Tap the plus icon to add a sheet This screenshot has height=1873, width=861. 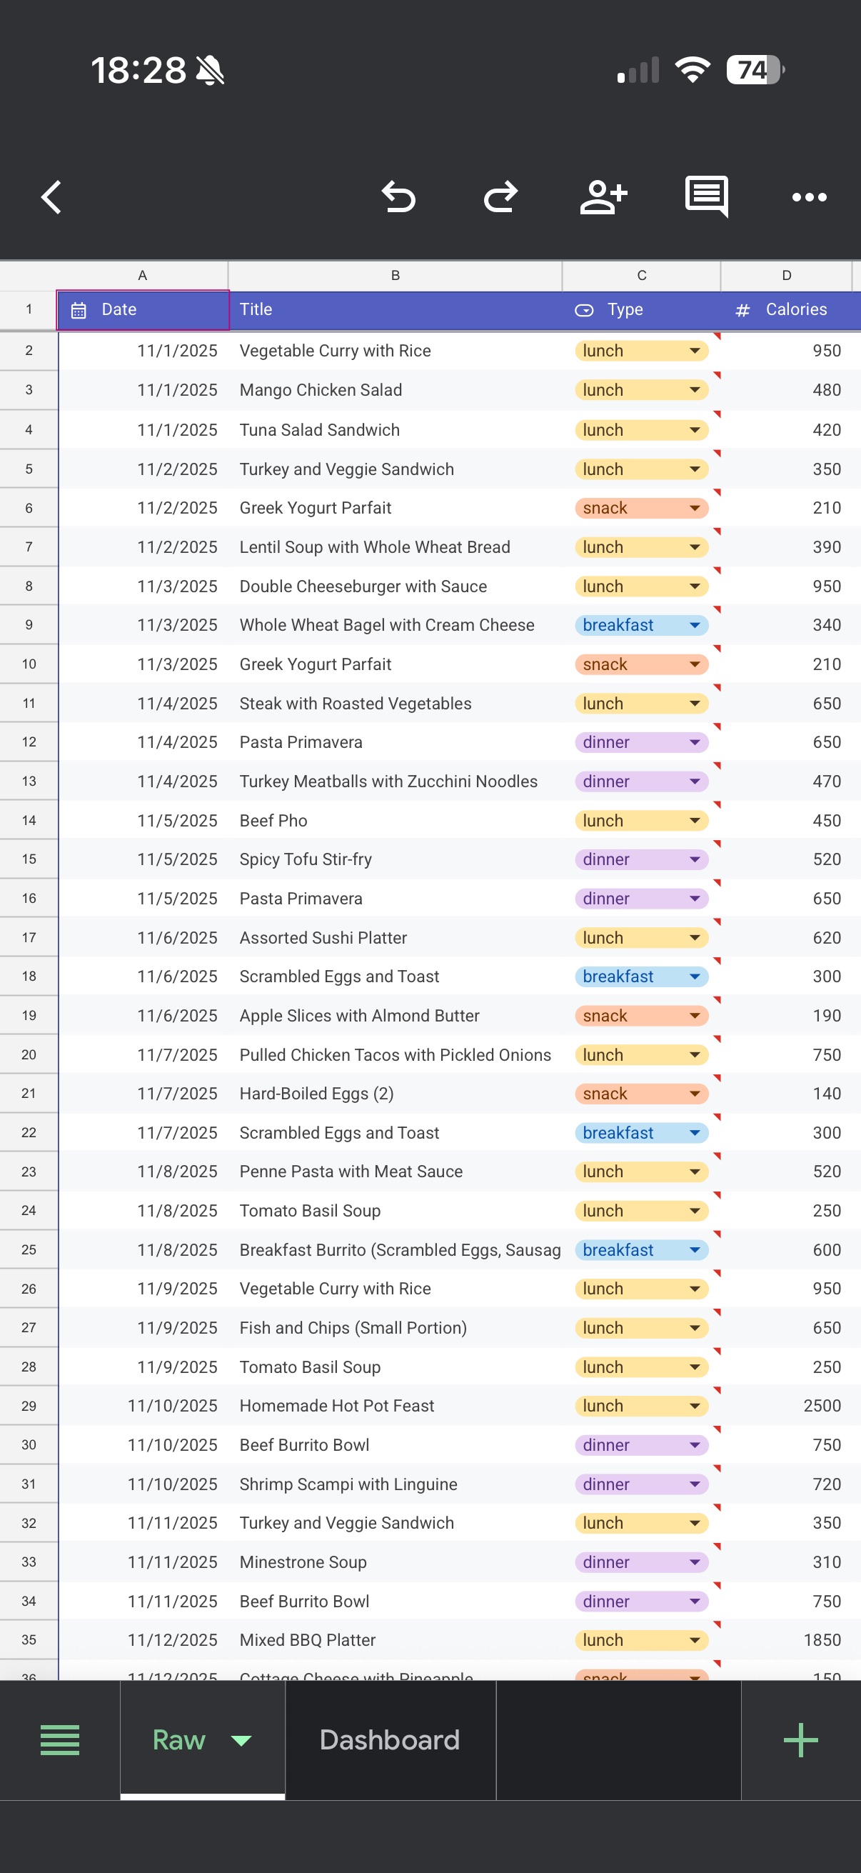[801, 1740]
